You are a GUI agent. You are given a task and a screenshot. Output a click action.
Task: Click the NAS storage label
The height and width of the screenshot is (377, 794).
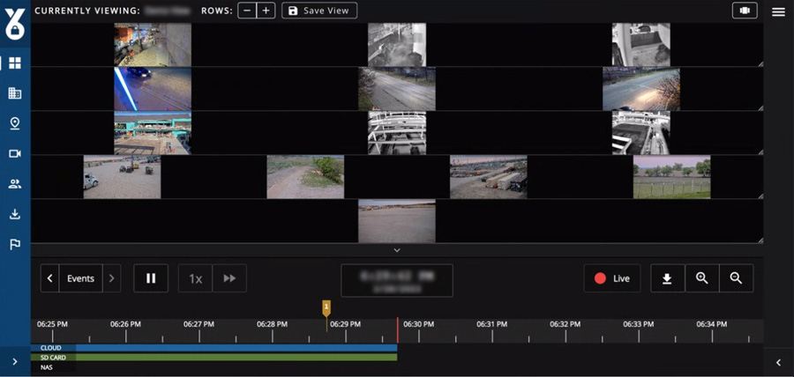tap(46, 367)
